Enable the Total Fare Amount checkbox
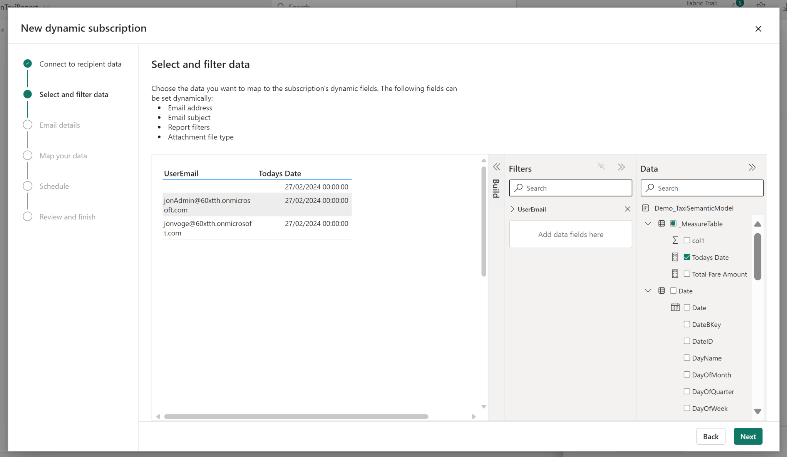The width and height of the screenshot is (787, 457). click(x=687, y=274)
